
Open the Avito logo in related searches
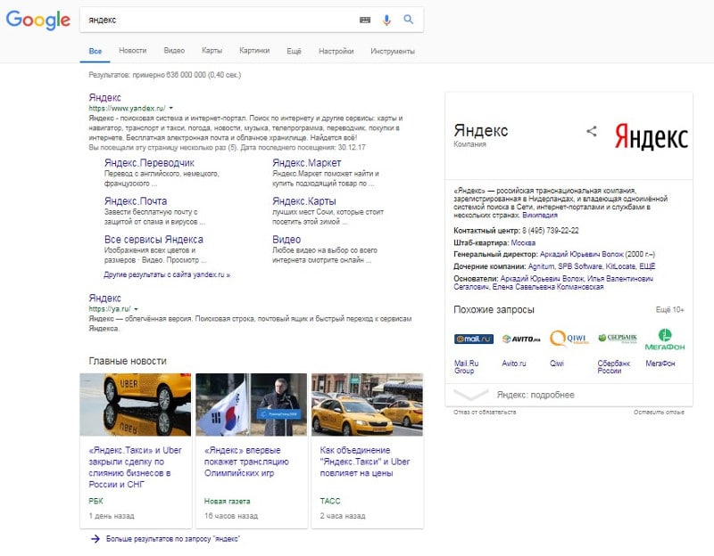[521, 339]
